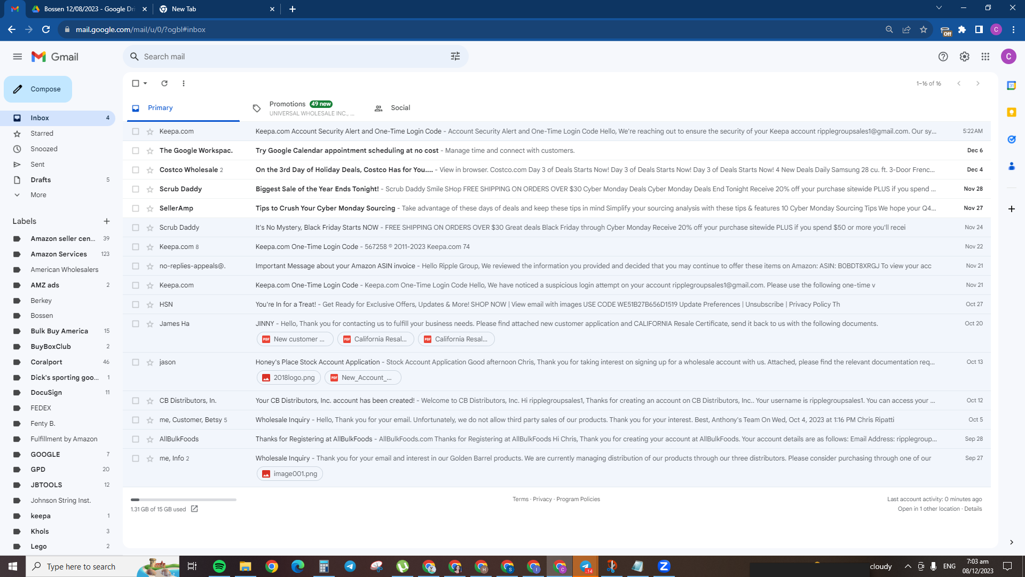Refresh the inbox mail list
The width and height of the screenshot is (1025, 577).
(x=164, y=83)
